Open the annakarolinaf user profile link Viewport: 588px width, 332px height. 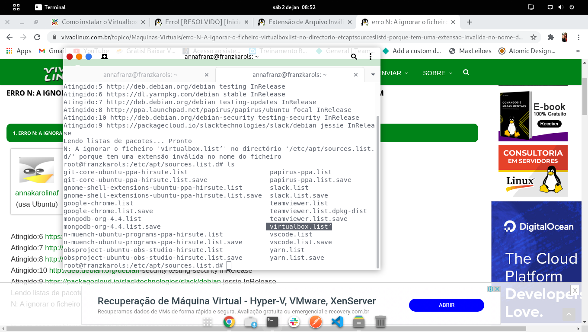pos(37,193)
